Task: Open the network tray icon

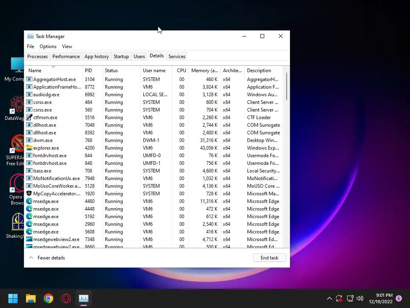Action: 350,298
